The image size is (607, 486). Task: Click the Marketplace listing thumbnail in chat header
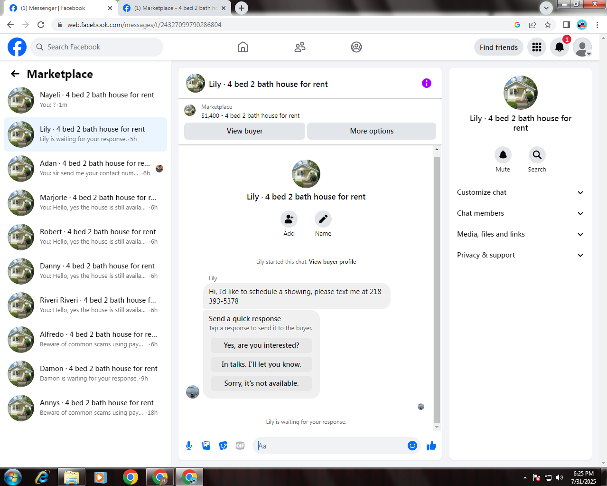coord(190,110)
